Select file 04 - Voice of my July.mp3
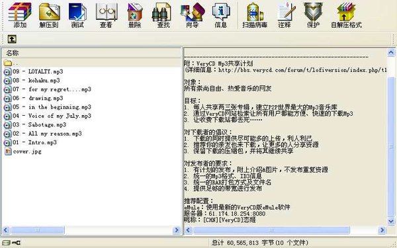Image resolution: width=397 pixels, height=248 pixels. click(x=52, y=116)
